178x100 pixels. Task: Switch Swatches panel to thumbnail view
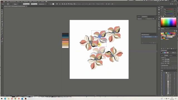pos(176,31)
